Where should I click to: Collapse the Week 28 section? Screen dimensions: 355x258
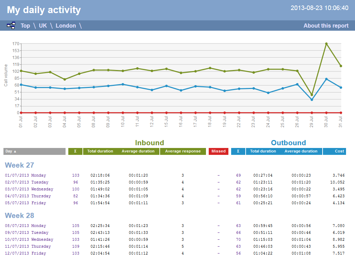coord(19,216)
